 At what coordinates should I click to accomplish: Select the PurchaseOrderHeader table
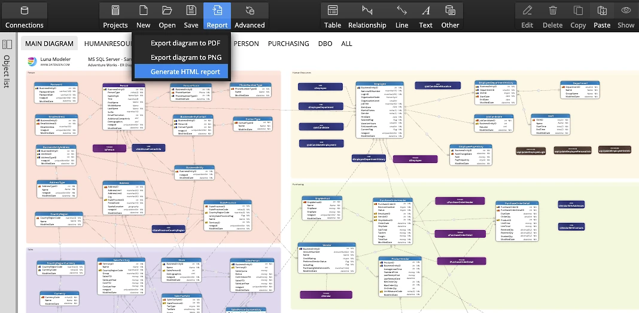pyautogui.click(x=393, y=222)
